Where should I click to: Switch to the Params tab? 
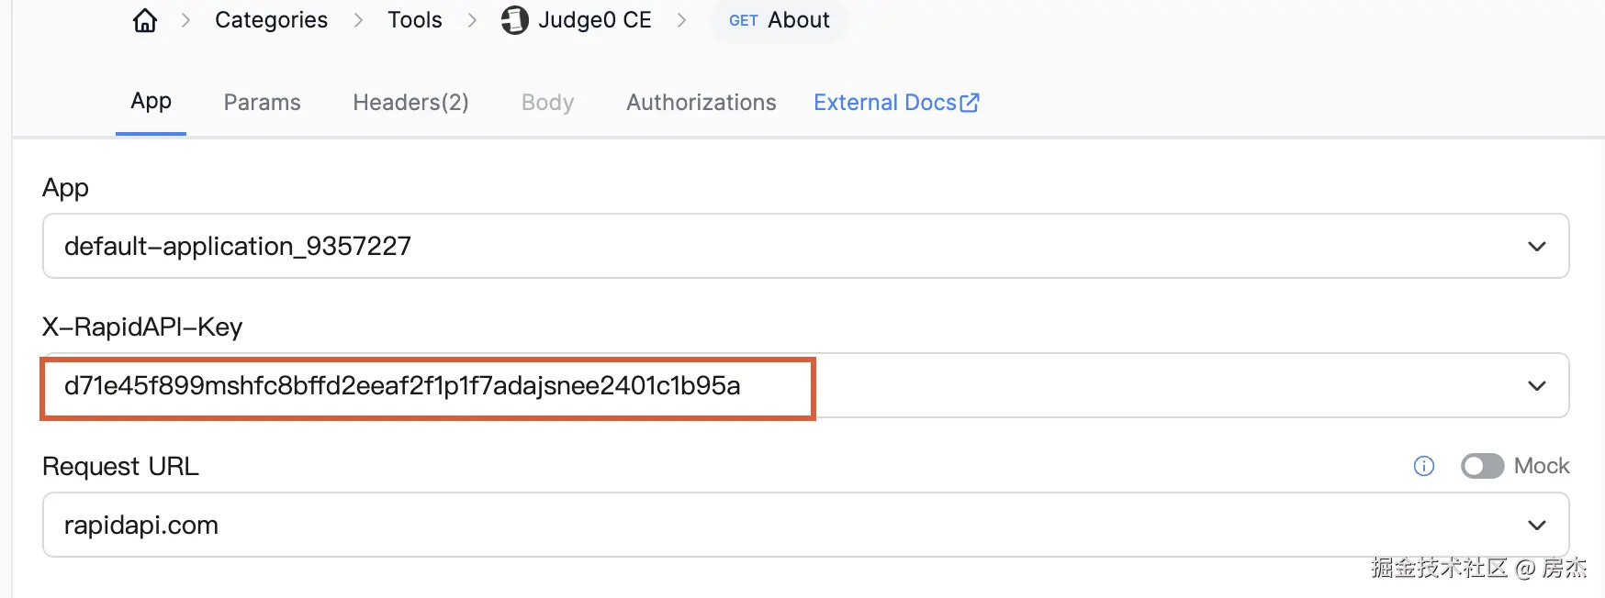point(262,103)
